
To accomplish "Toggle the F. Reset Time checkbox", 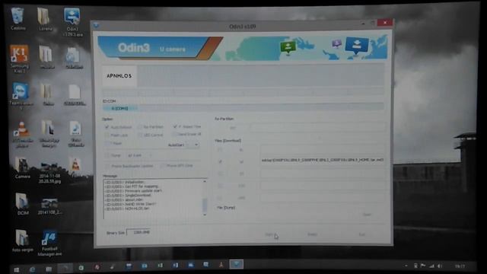I will tap(175, 126).
